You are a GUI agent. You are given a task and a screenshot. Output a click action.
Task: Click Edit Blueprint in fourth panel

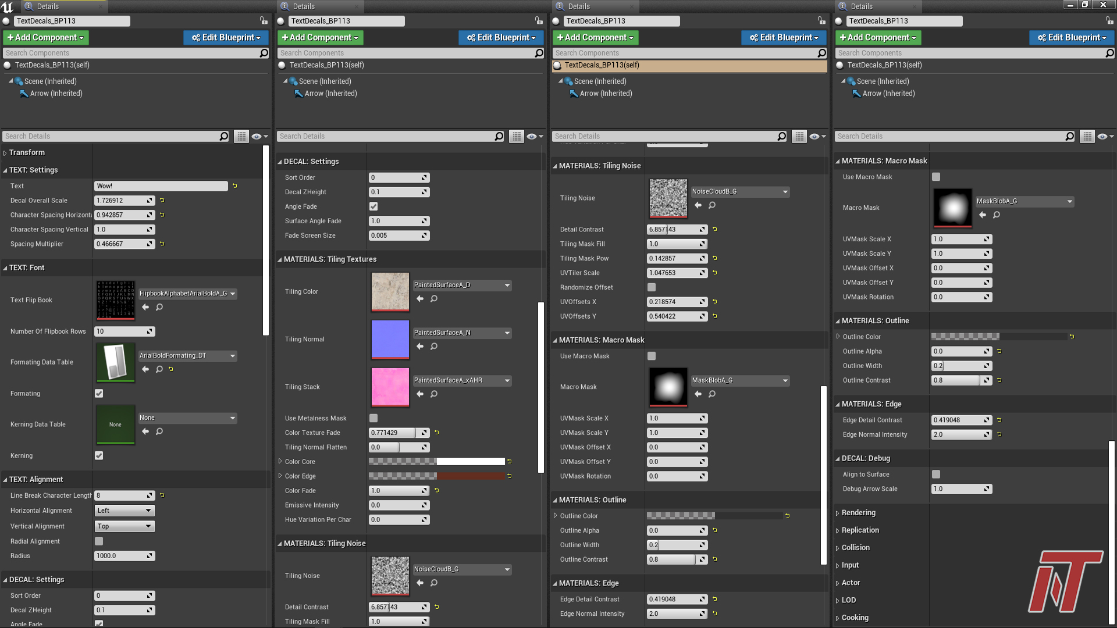[1072, 37]
